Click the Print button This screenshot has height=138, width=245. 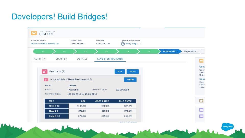120,72
